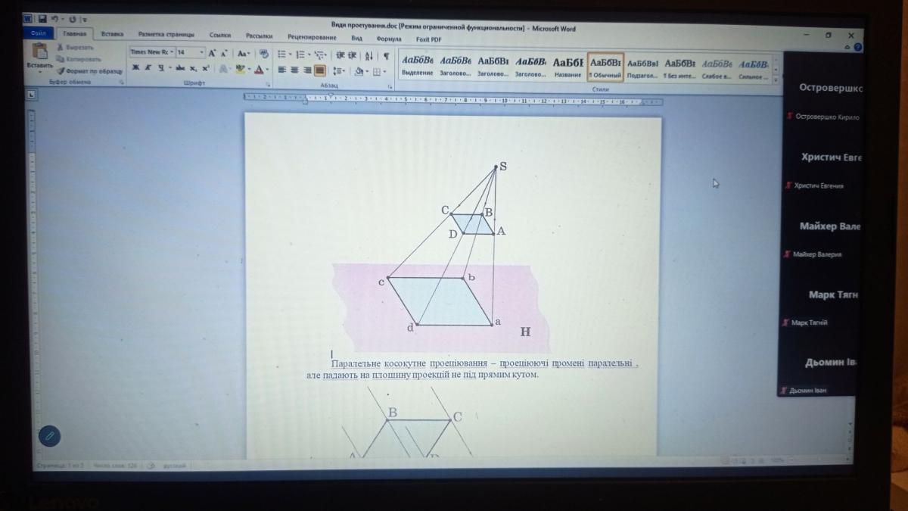Toggle show paragraph marks (¶)
This screenshot has height=511, width=908.
tap(386, 55)
